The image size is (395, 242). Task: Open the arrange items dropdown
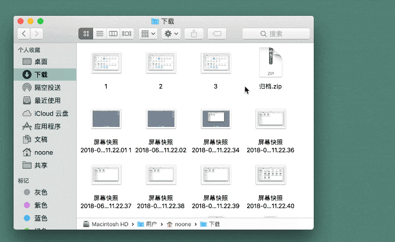click(148, 34)
